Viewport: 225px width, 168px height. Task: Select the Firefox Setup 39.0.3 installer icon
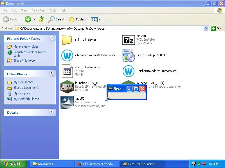click(x=128, y=55)
